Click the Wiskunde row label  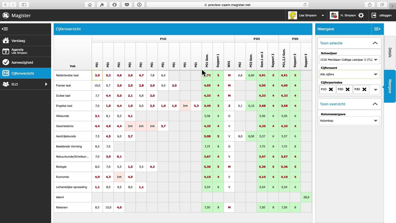coord(62,116)
